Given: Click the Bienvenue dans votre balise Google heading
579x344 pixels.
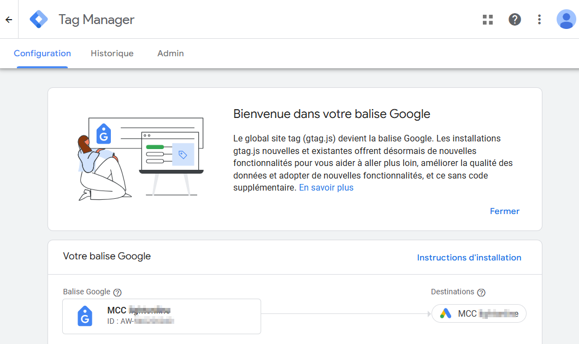Looking at the screenshot, I should point(332,114).
